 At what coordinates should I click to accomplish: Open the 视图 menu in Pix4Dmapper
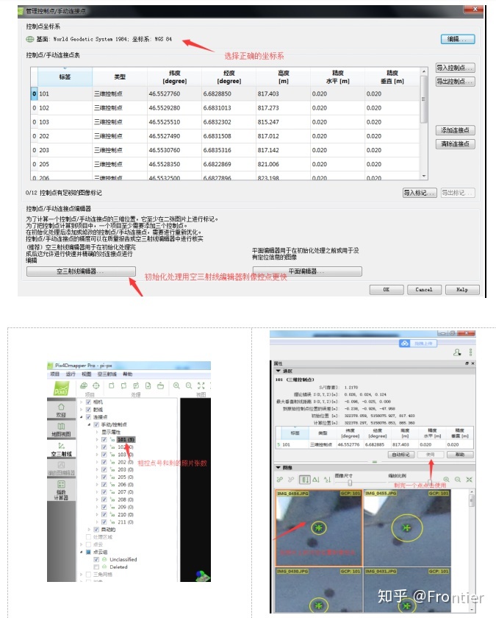tap(86, 374)
